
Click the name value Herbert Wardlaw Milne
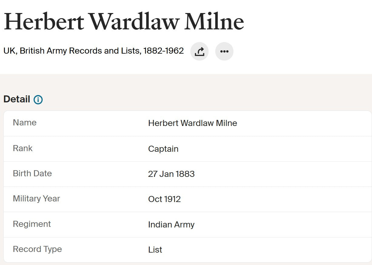193,123
